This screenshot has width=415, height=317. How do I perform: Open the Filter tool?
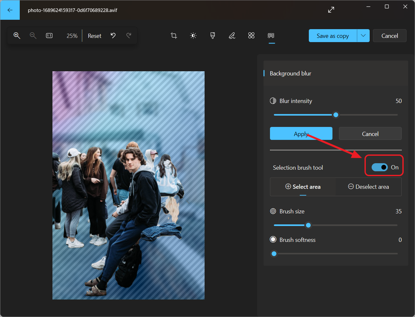(213, 36)
